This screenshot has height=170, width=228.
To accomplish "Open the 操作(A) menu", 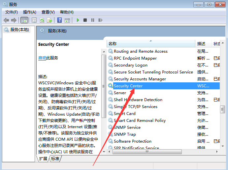I will (x=29, y=12).
